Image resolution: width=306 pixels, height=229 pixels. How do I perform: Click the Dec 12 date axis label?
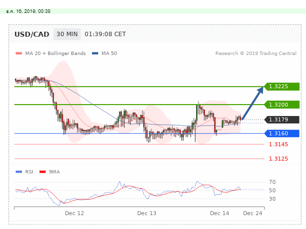tap(74, 213)
